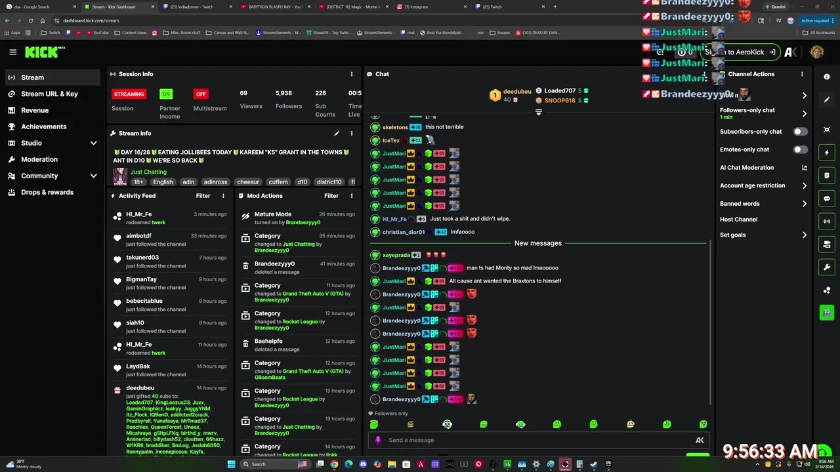Open Activity Feed three-dot menu
840x472 pixels.
coord(223,195)
